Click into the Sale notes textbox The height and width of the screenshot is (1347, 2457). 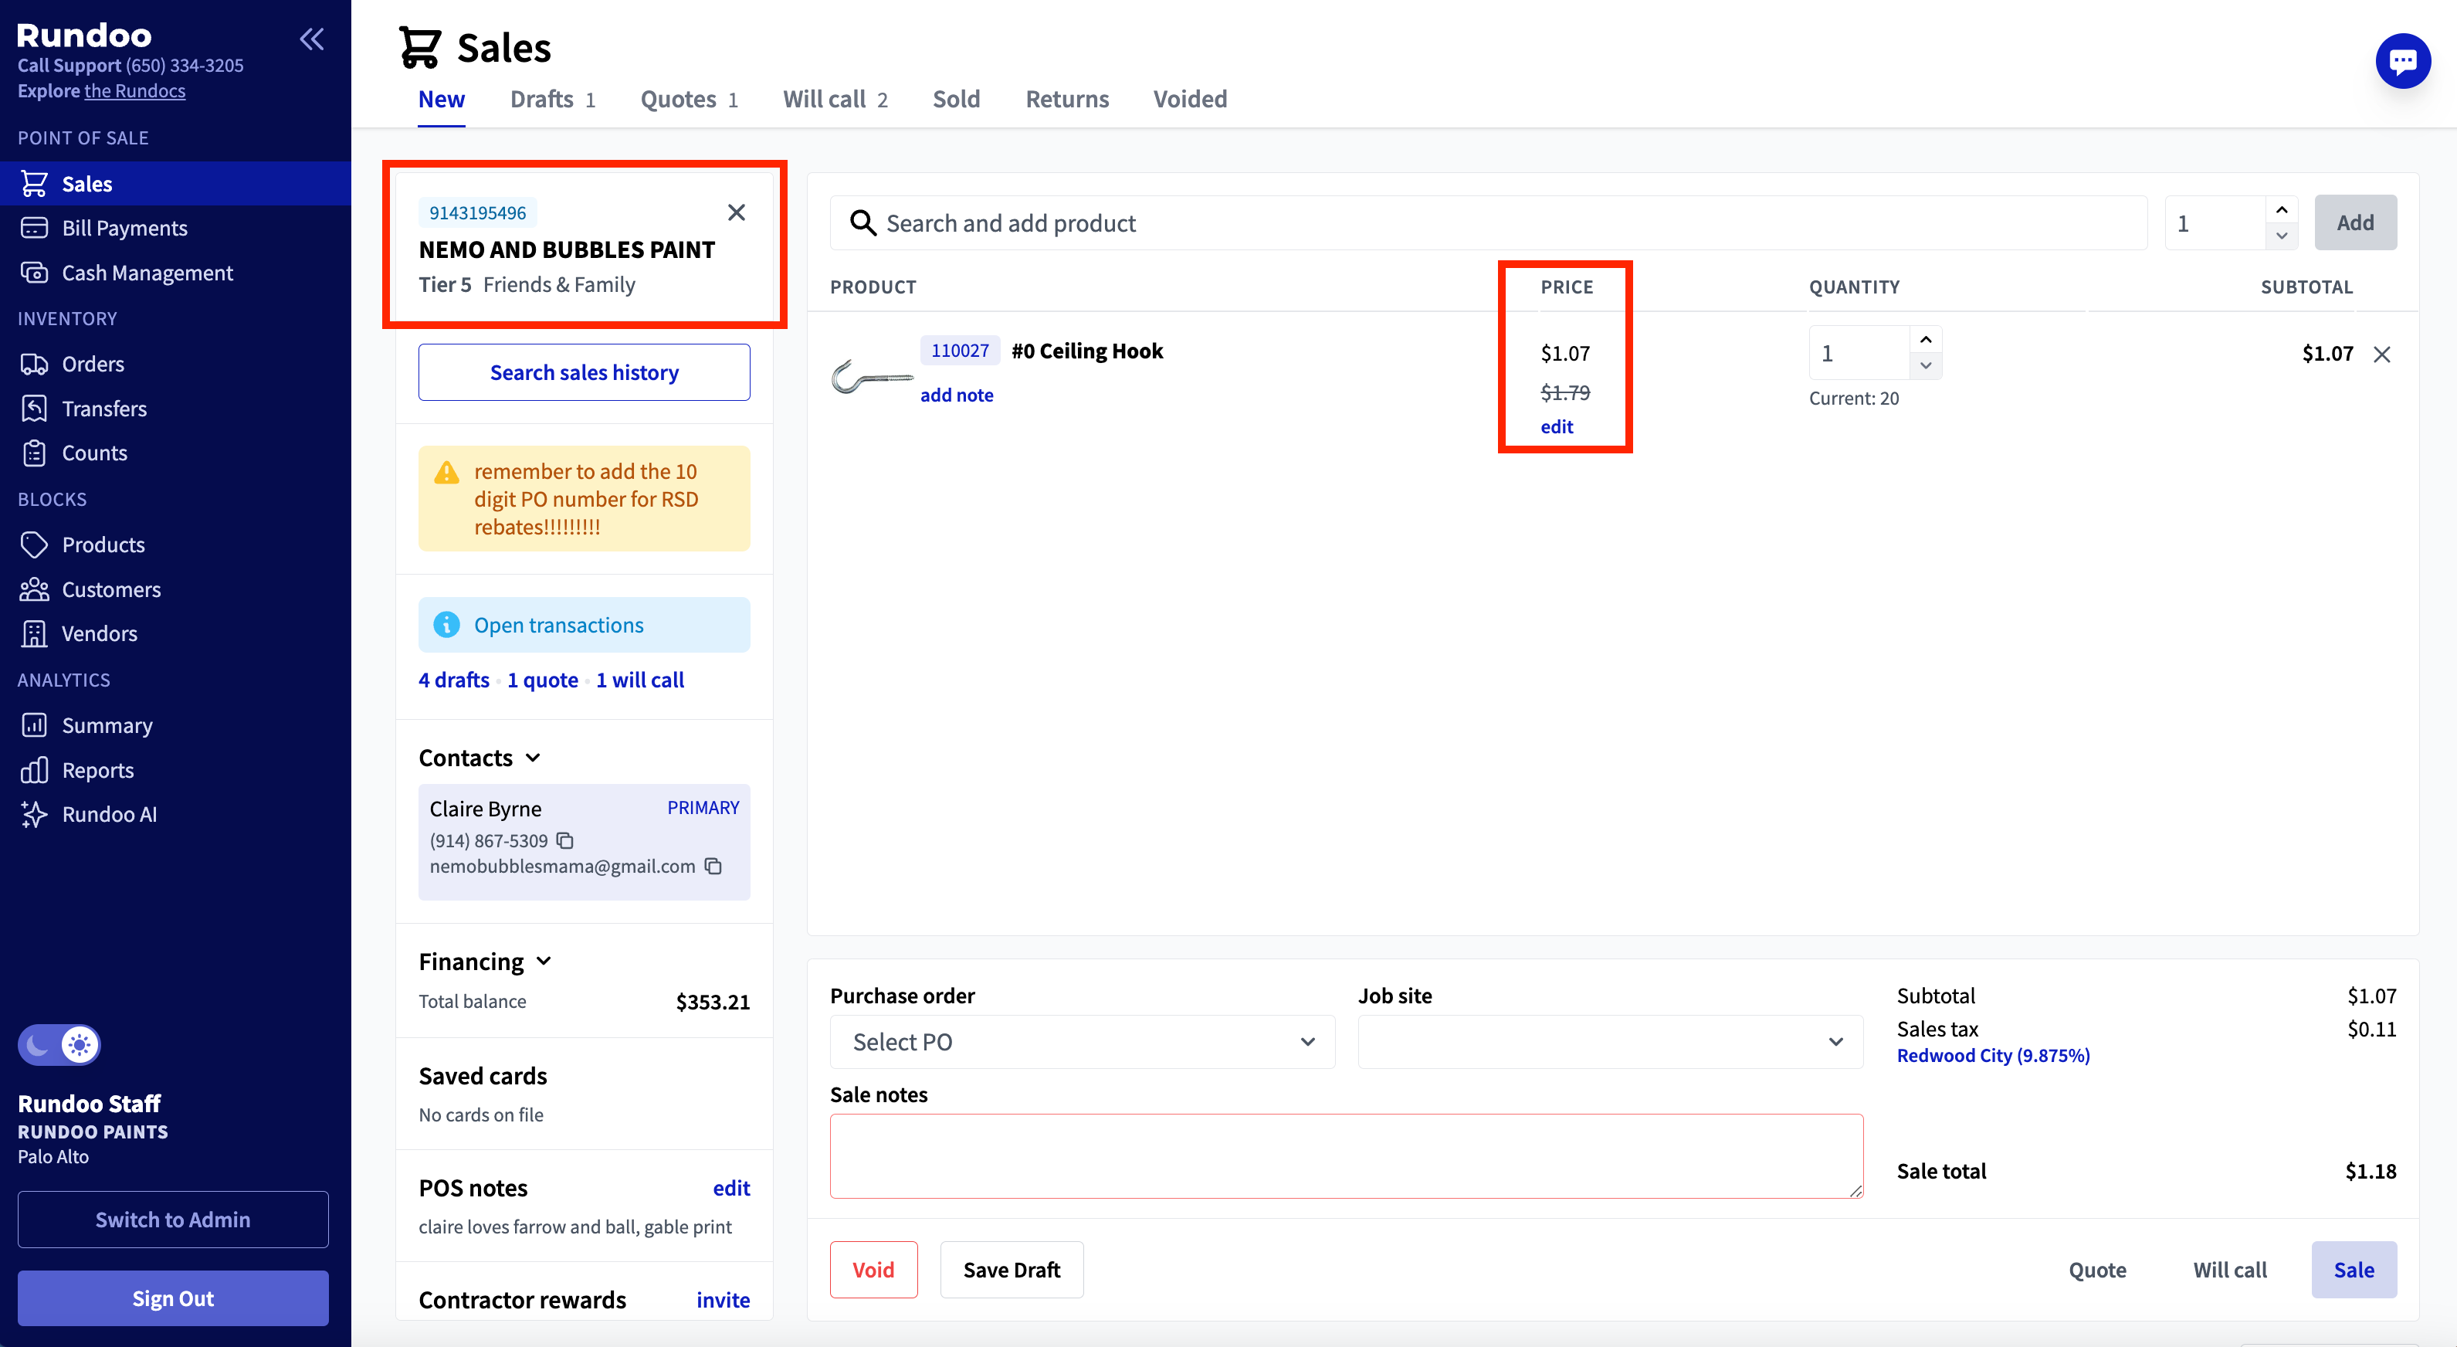[1346, 1156]
